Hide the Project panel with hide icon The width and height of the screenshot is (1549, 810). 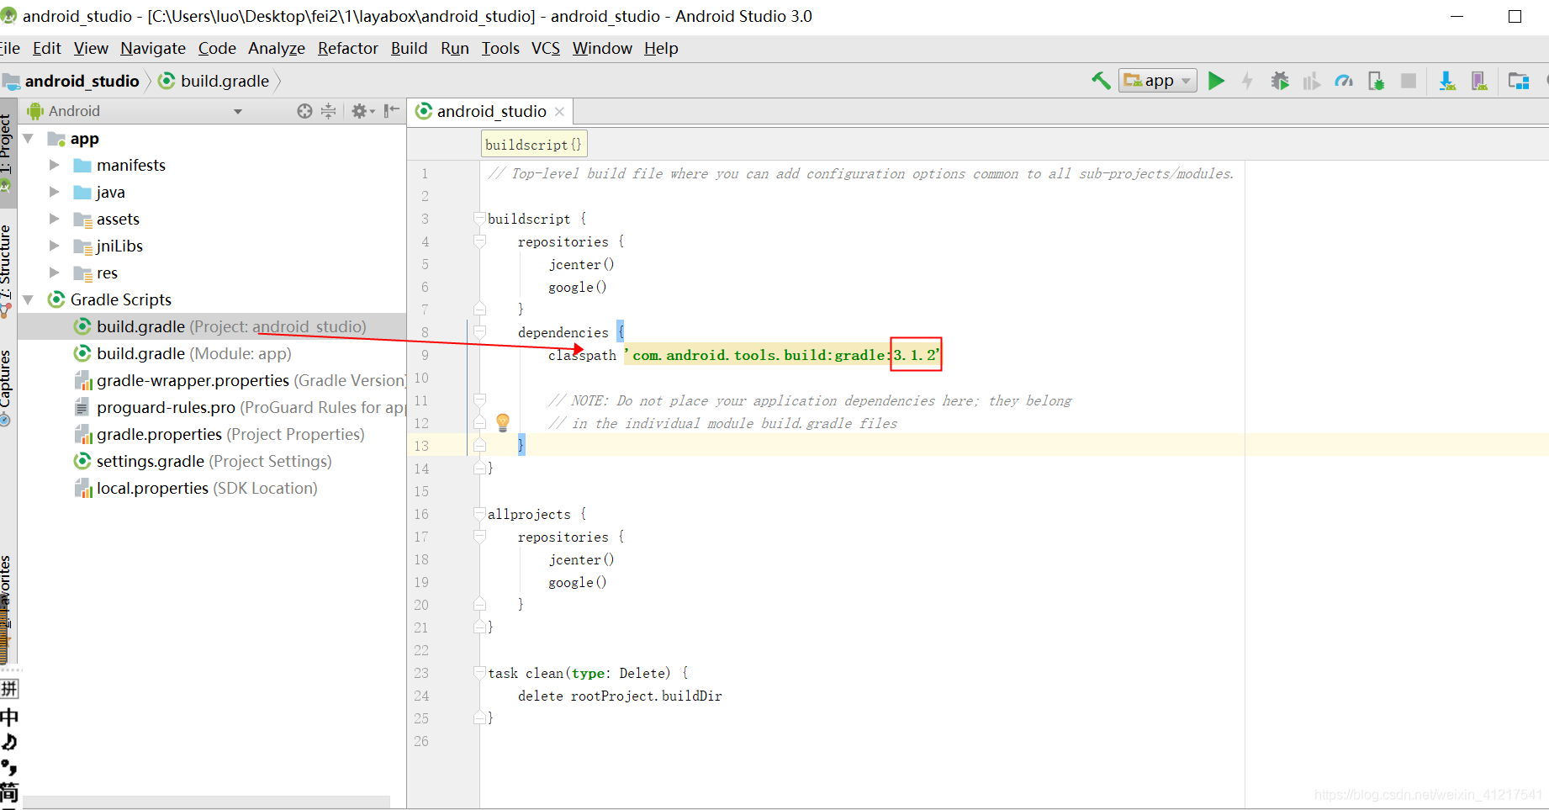391,111
